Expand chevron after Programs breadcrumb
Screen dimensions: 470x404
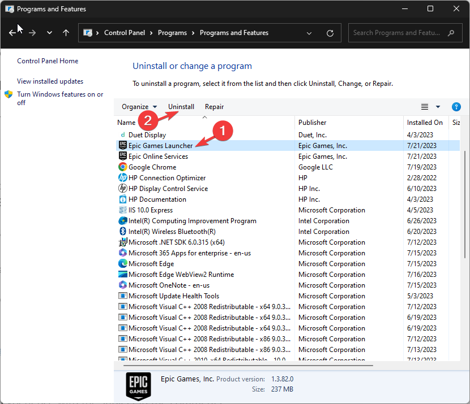pyautogui.click(x=193, y=33)
